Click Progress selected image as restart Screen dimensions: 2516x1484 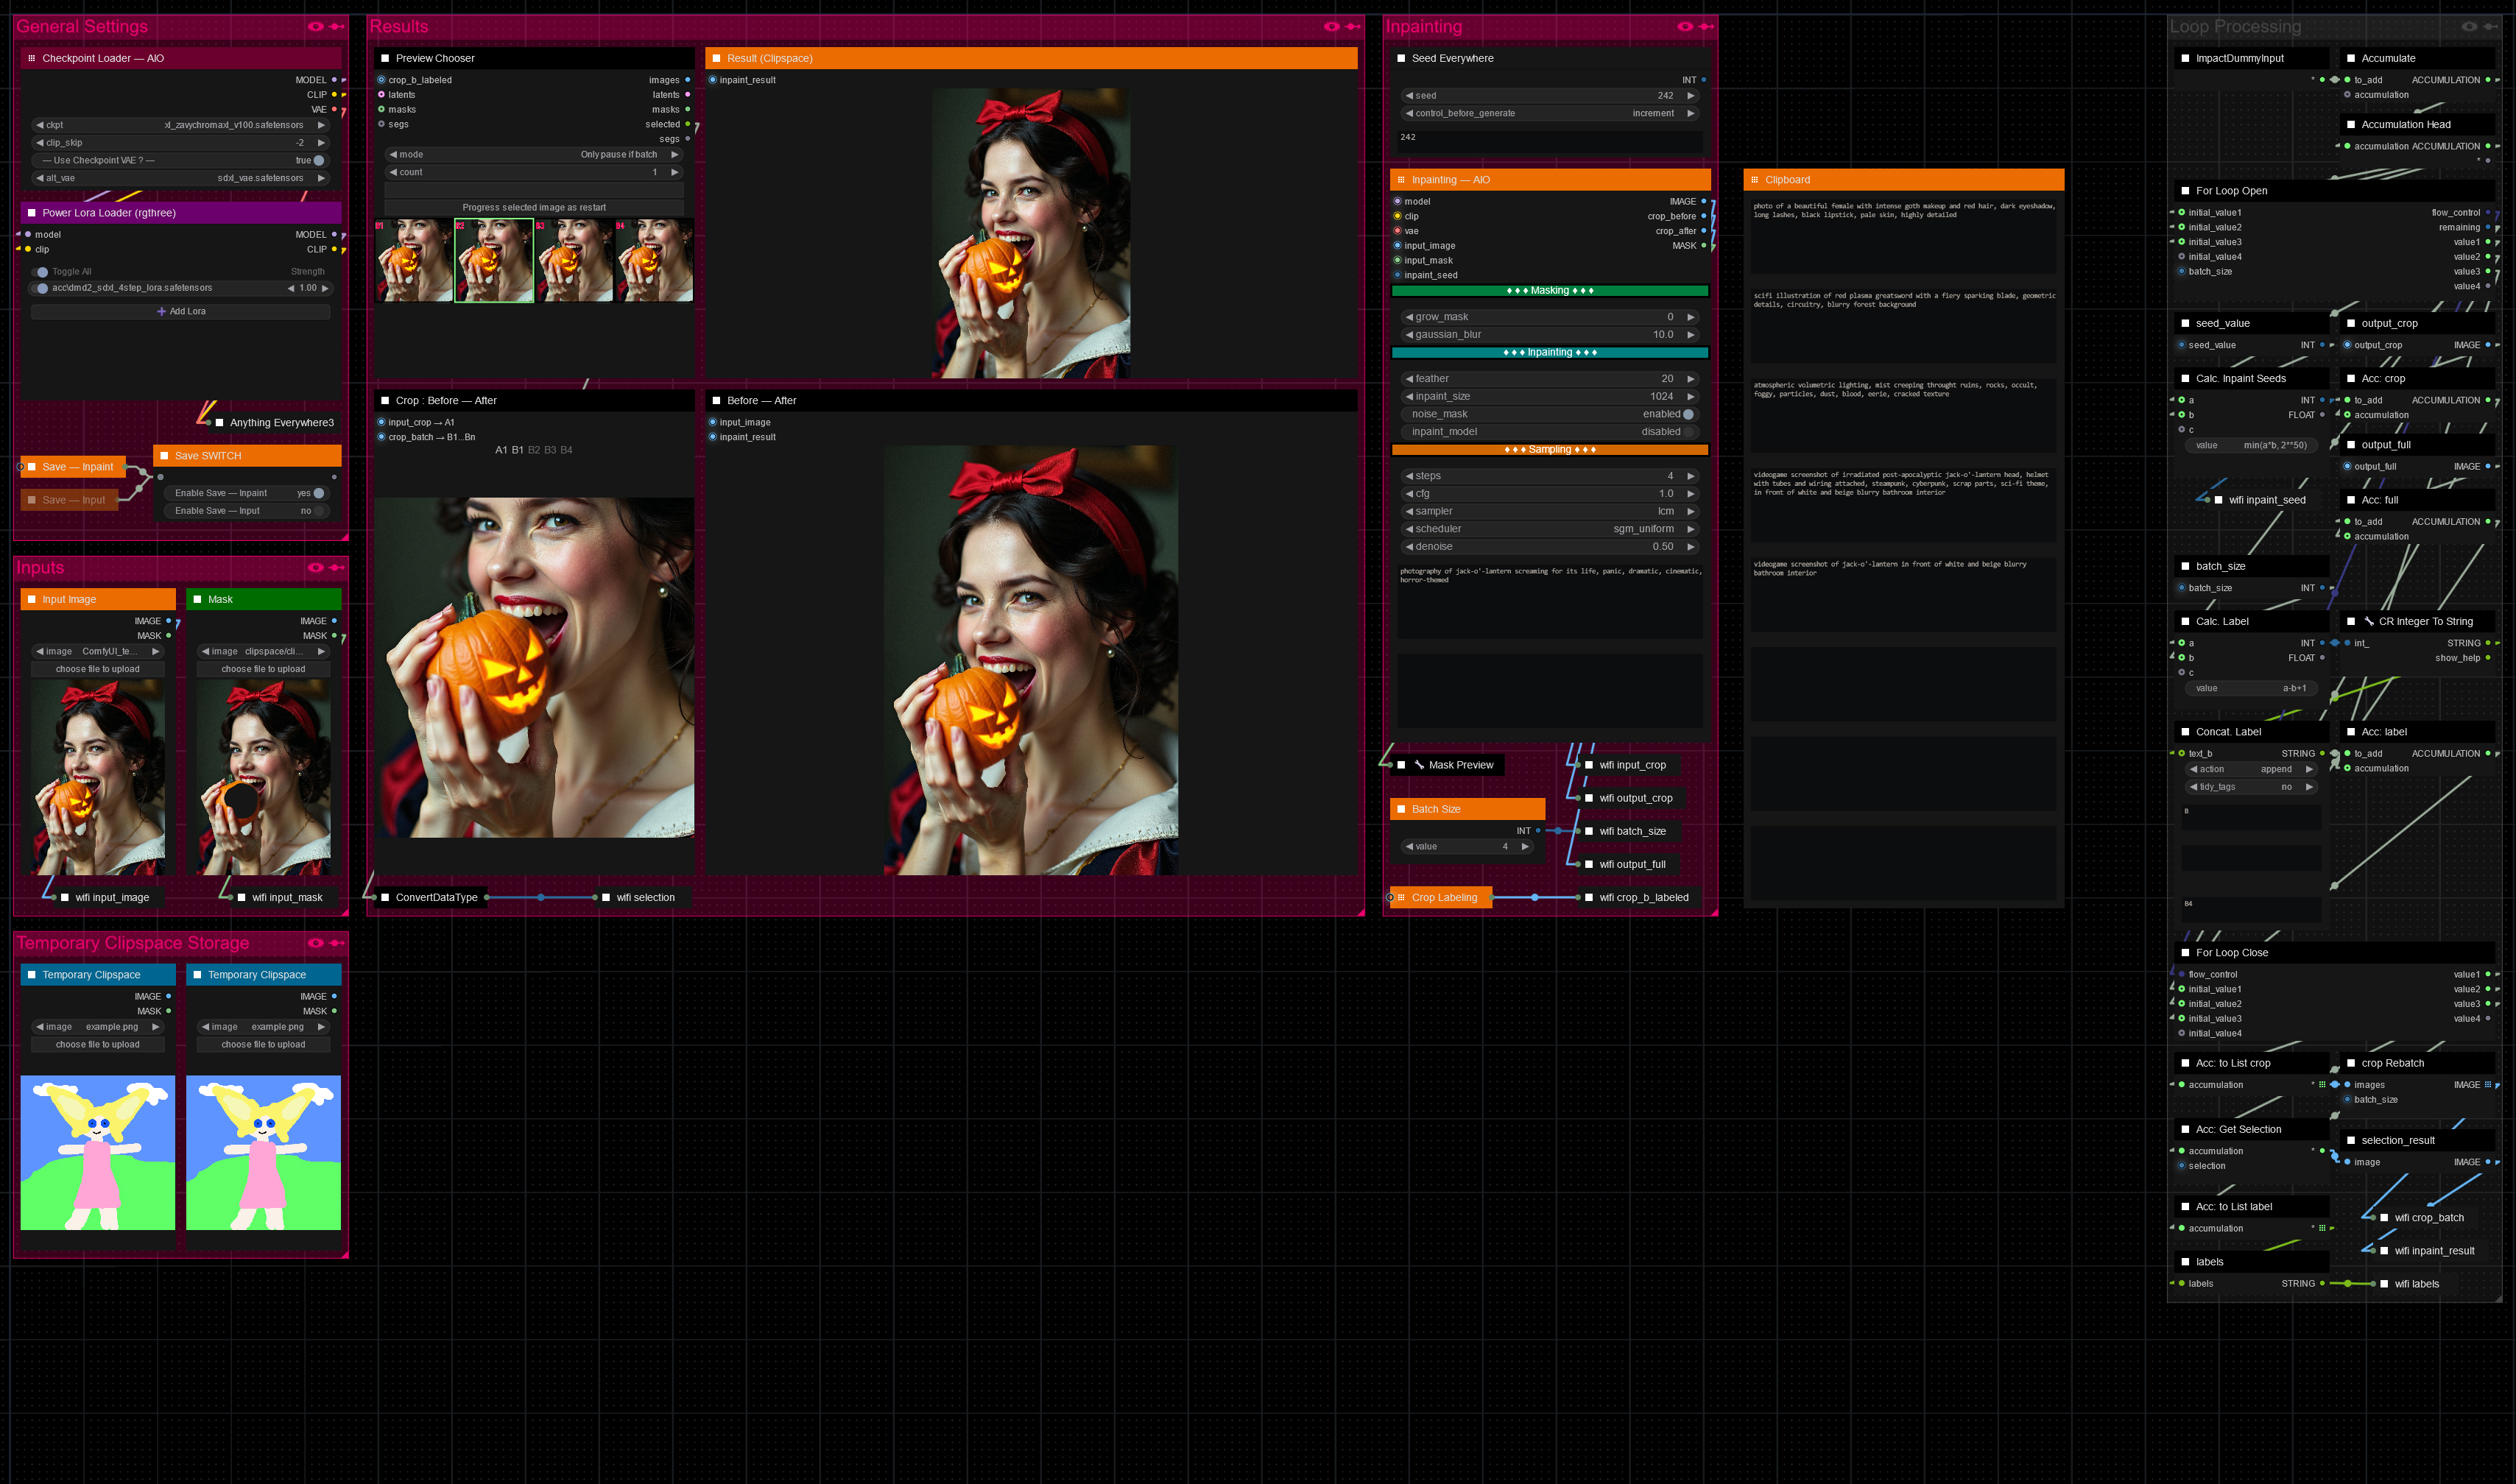[534, 208]
